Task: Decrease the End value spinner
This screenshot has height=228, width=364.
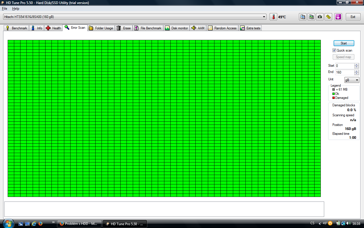Action: point(357,74)
